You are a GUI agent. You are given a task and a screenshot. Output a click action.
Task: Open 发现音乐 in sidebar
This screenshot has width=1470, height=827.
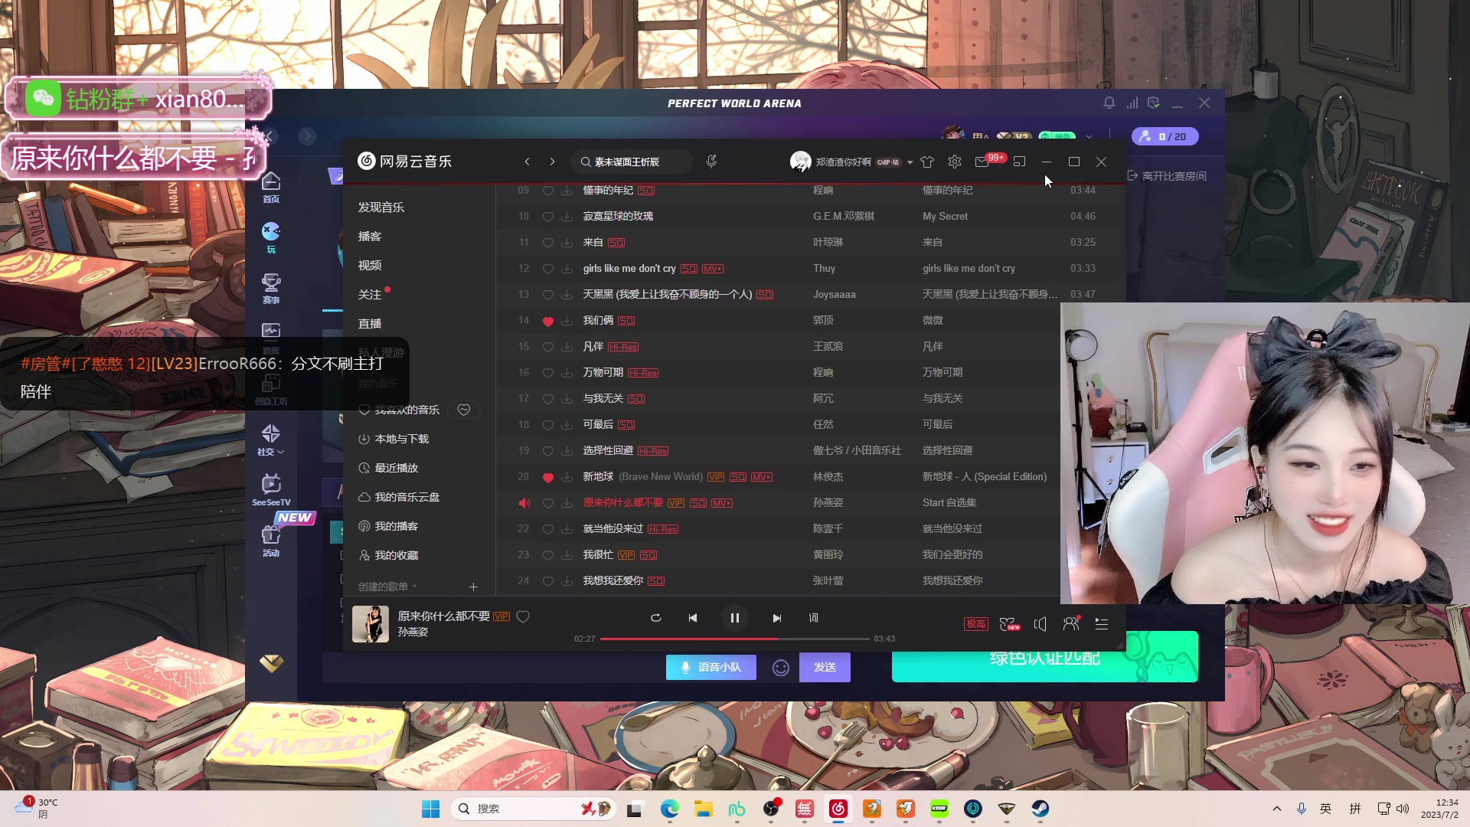[381, 208]
